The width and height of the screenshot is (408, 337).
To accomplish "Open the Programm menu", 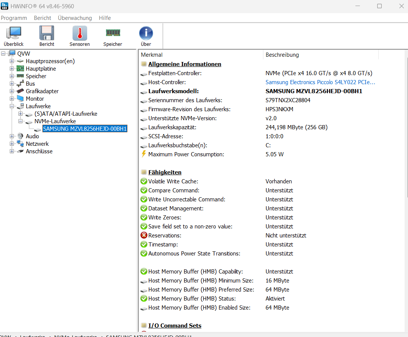I will coord(14,18).
